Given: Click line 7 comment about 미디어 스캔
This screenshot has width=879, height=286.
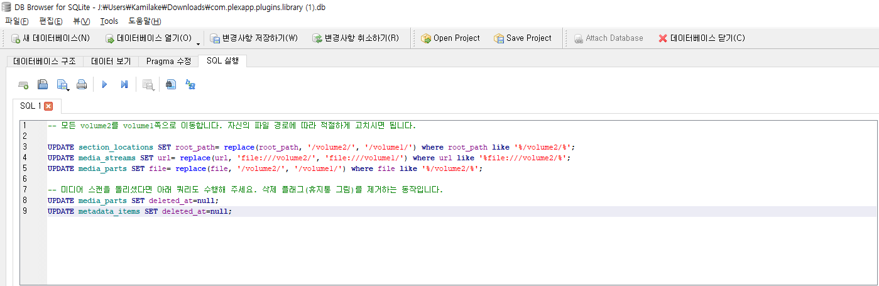Looking at the screenshot, I should click(245, 190).
